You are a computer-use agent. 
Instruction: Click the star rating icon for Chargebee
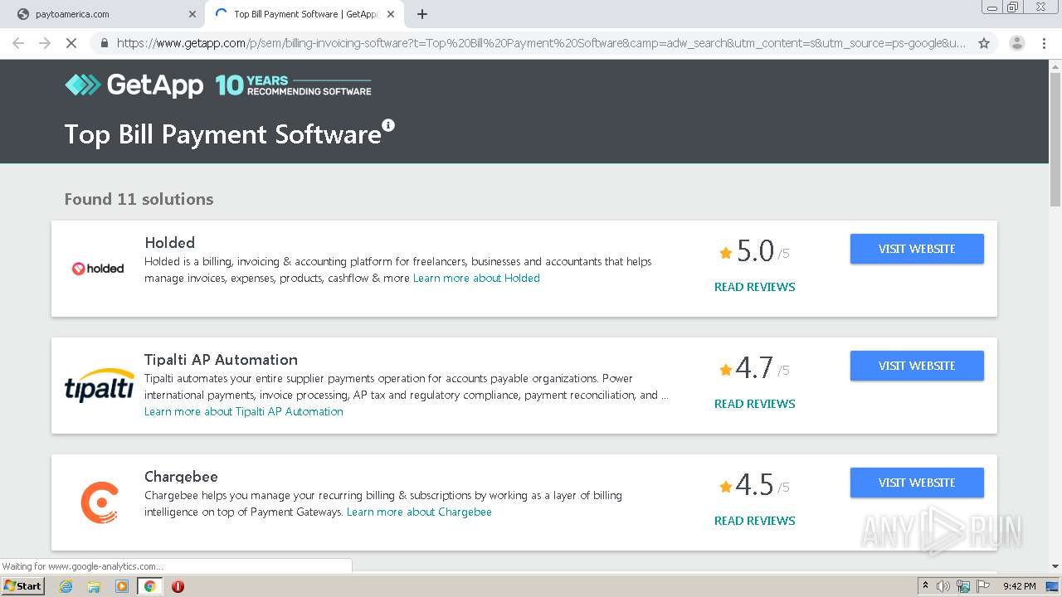click(726, 487)
